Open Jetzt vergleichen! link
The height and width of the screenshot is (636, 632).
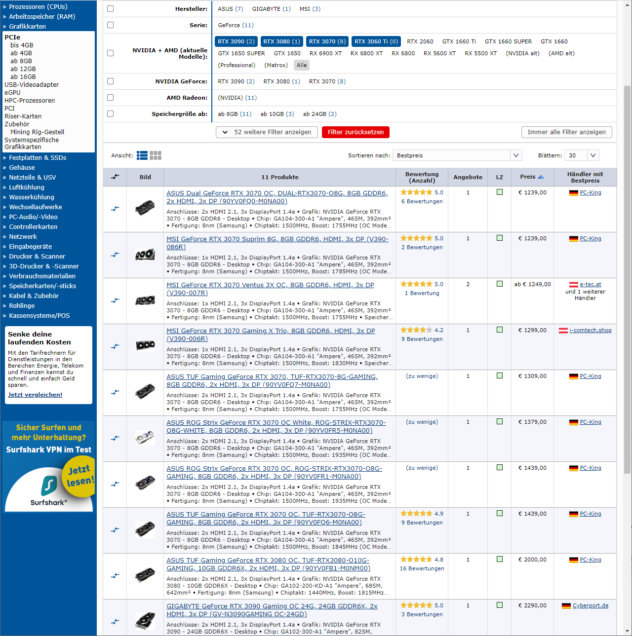pos(35,395)
